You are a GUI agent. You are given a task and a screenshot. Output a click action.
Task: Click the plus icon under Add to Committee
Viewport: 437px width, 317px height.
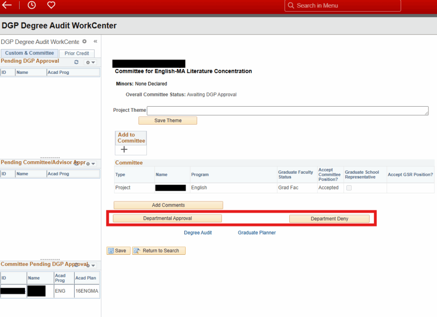coord(124,150)
